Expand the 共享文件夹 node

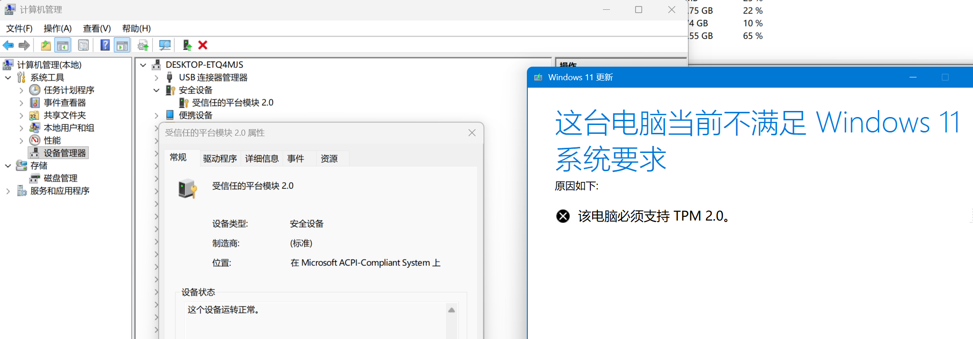(x=21, y=115)
